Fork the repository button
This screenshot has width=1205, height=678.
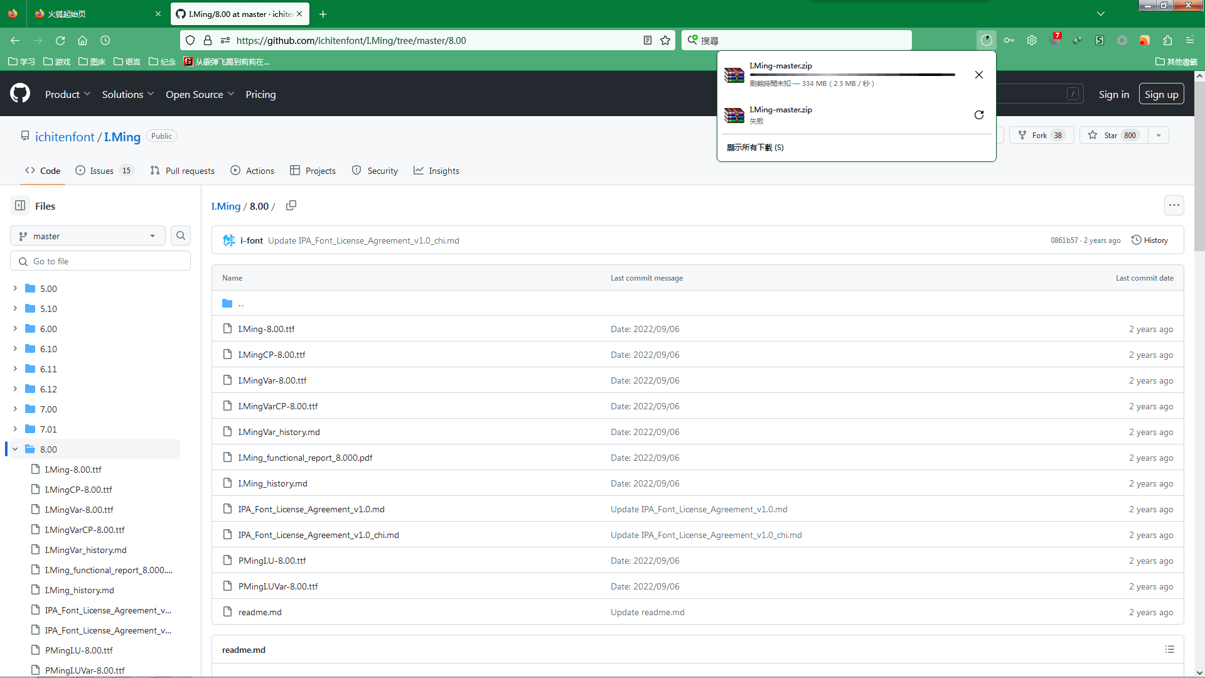coord(1041,135)
